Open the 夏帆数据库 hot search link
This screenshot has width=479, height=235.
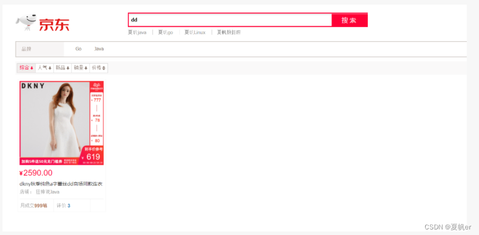pos(229,32)
